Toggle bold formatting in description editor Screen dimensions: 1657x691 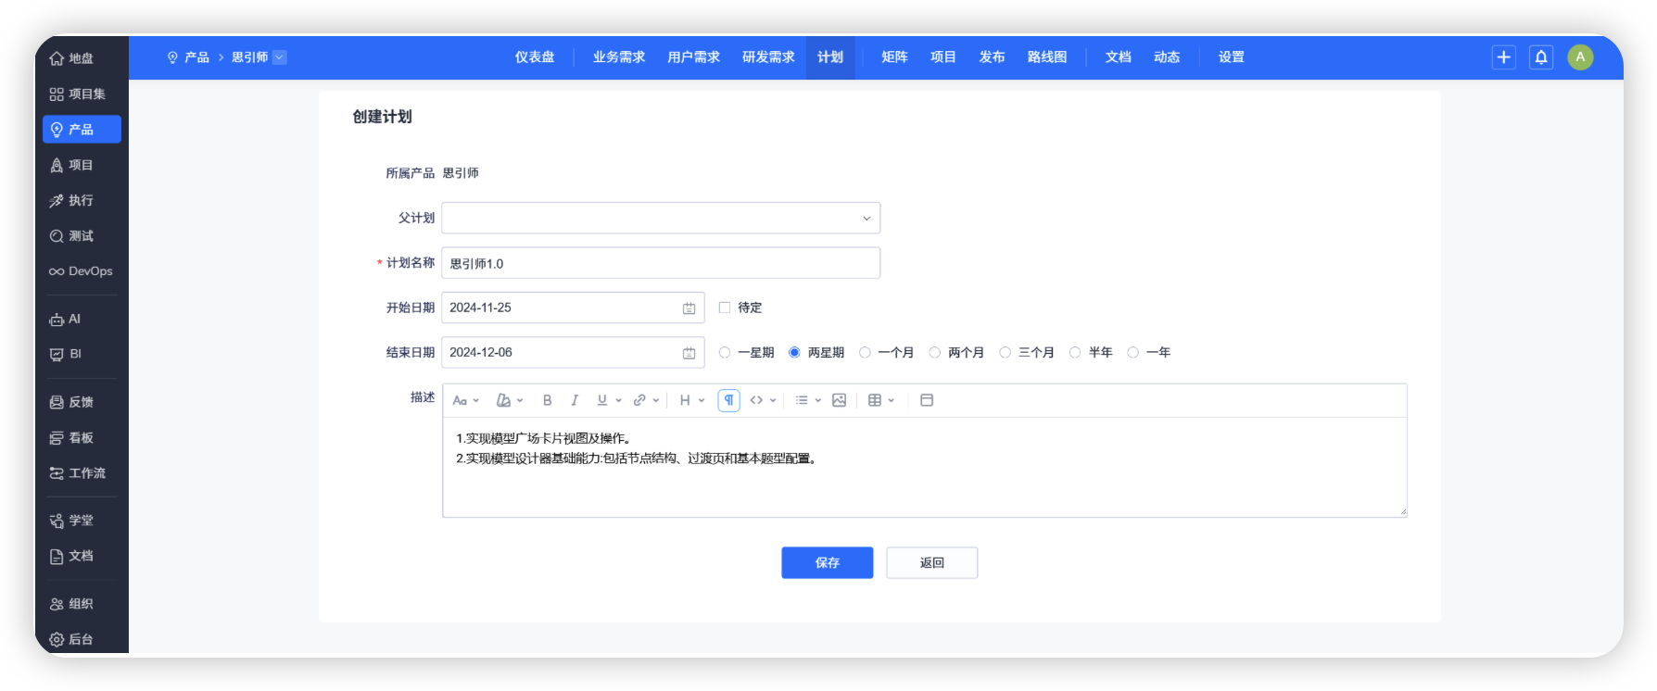click(x=547, y=400)
